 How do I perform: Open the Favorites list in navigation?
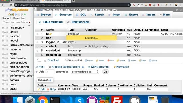19,18
